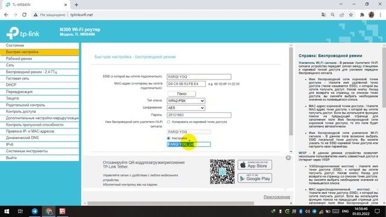
Task: Click the browser forward arrow
Action: 15,14
